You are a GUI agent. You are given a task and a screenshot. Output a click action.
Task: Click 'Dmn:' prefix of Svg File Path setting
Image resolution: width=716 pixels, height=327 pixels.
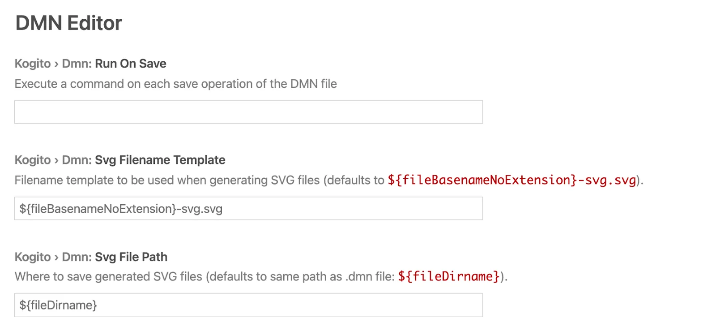(77, 257)
